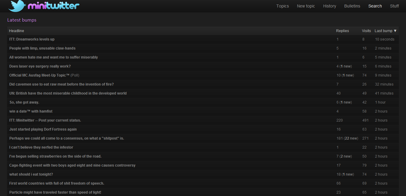Viewport: 406px width, 196px height.
Task: Click '2 new' replies on strawberries topic
Action: click(x=346, y=156)
